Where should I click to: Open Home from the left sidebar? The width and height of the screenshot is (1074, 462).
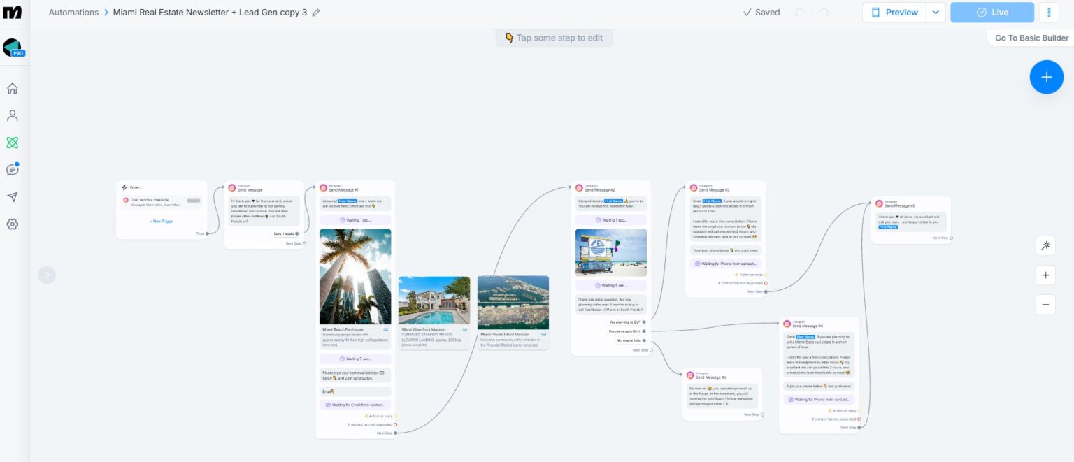point(12,88)
